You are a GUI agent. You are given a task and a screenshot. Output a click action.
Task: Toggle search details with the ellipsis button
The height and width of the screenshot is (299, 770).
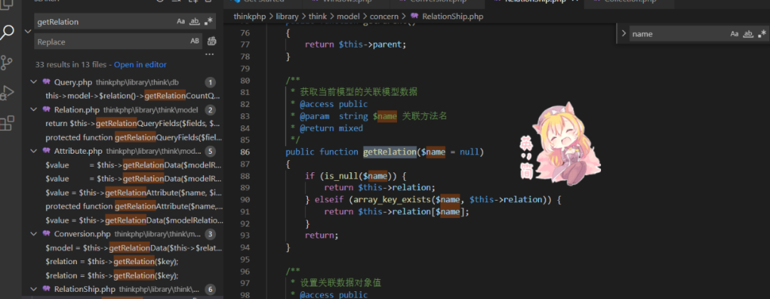(x=210, y=54)
